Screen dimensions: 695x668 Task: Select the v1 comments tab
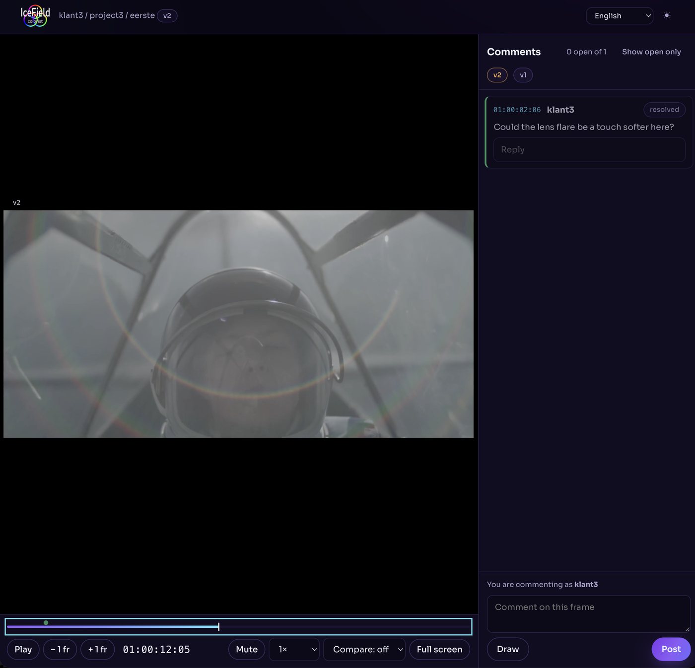pos(523,75)
